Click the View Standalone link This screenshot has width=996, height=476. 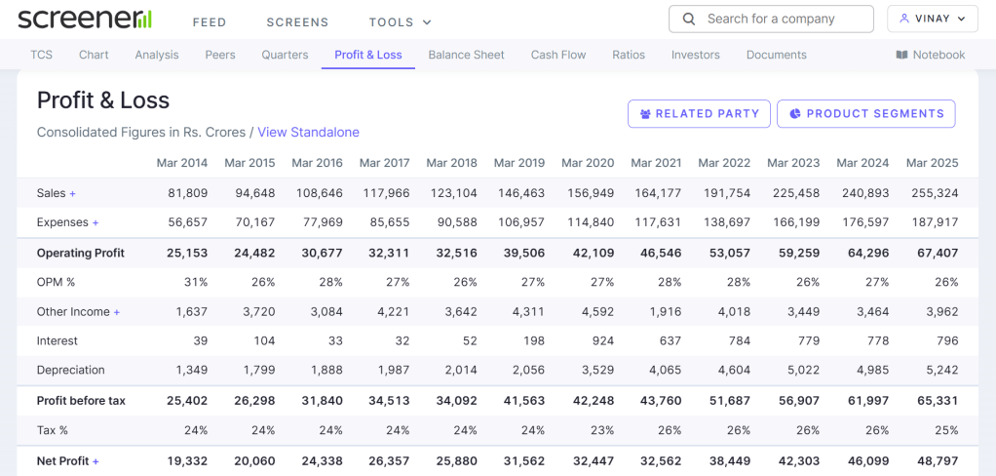coord(308,132)
